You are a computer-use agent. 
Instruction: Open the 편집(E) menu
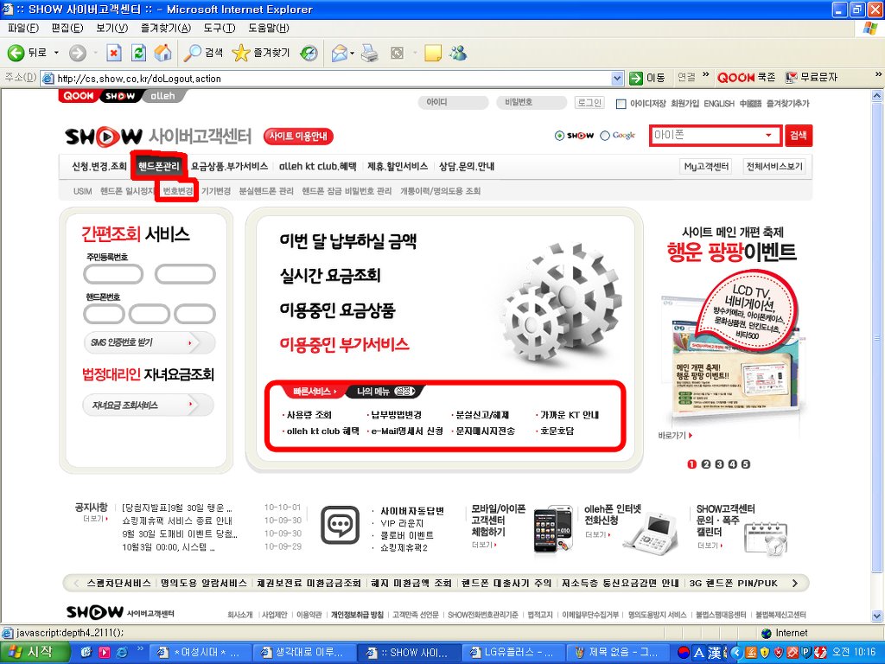tap(67, 28)
